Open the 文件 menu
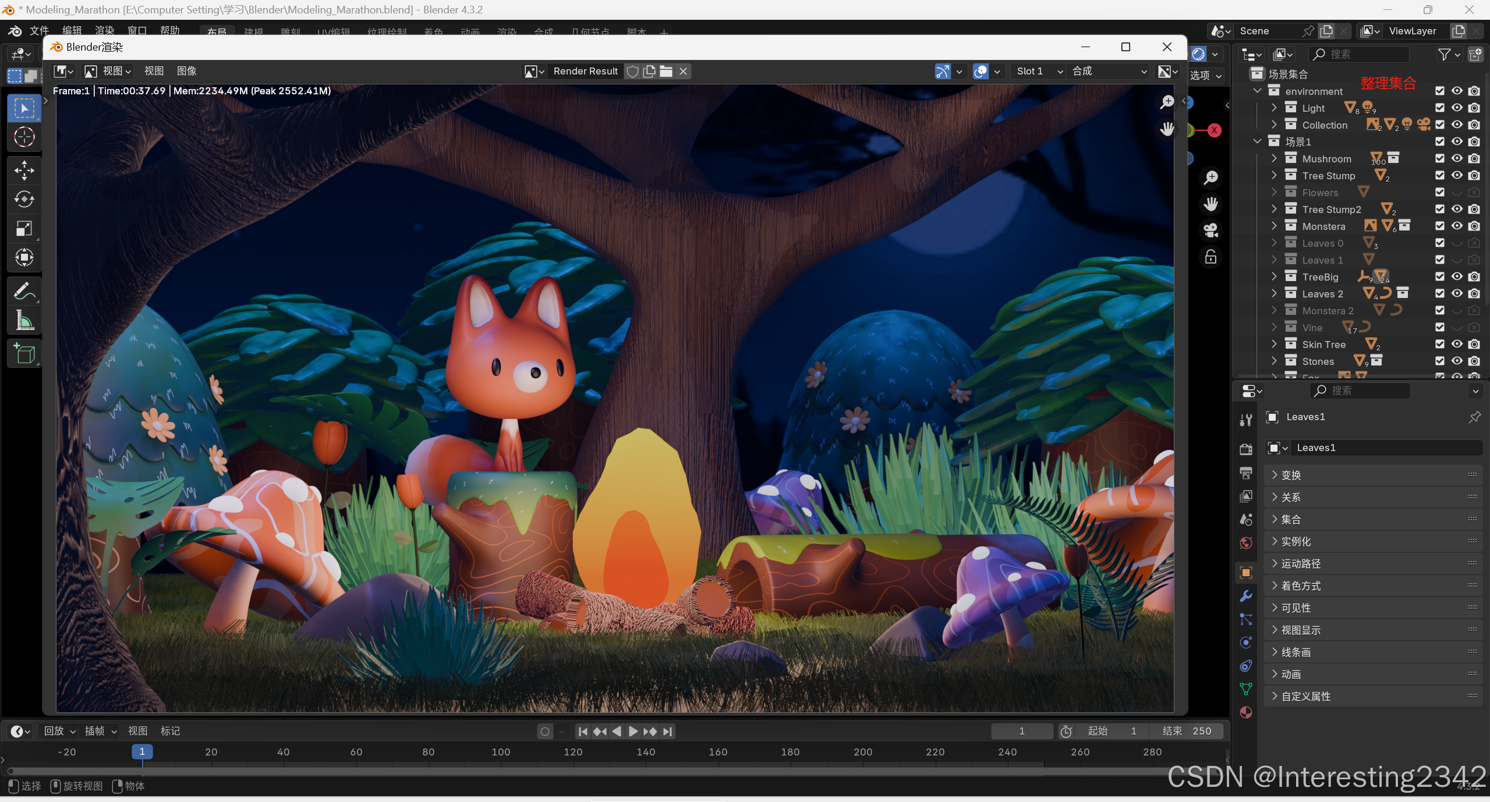This screenshot has width=1490, height=802. point(39,30)
